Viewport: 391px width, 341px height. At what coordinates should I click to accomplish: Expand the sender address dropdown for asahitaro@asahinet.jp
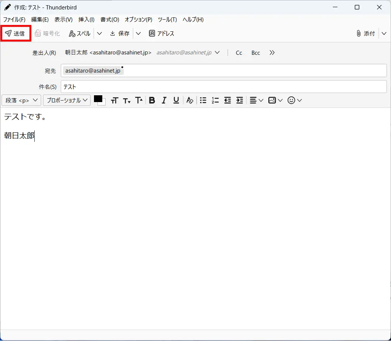point(217,53)
